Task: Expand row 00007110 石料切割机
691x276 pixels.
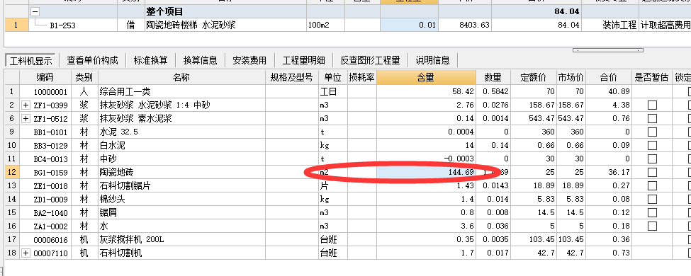Action: point(26,253)
